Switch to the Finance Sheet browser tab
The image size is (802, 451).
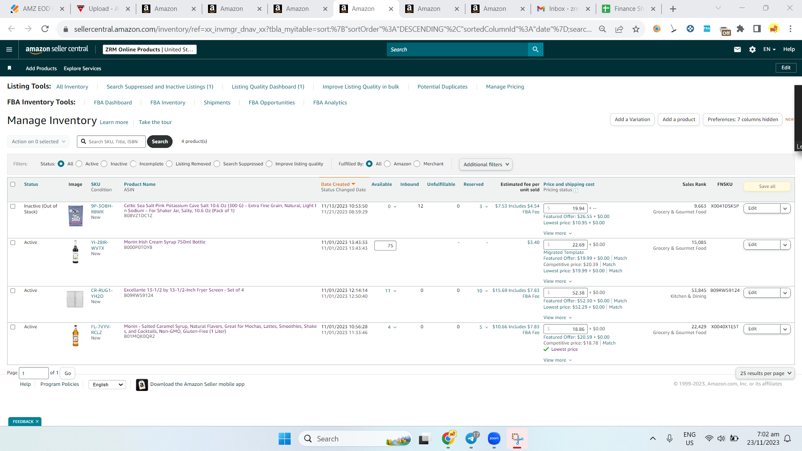[x=628, y=9]
